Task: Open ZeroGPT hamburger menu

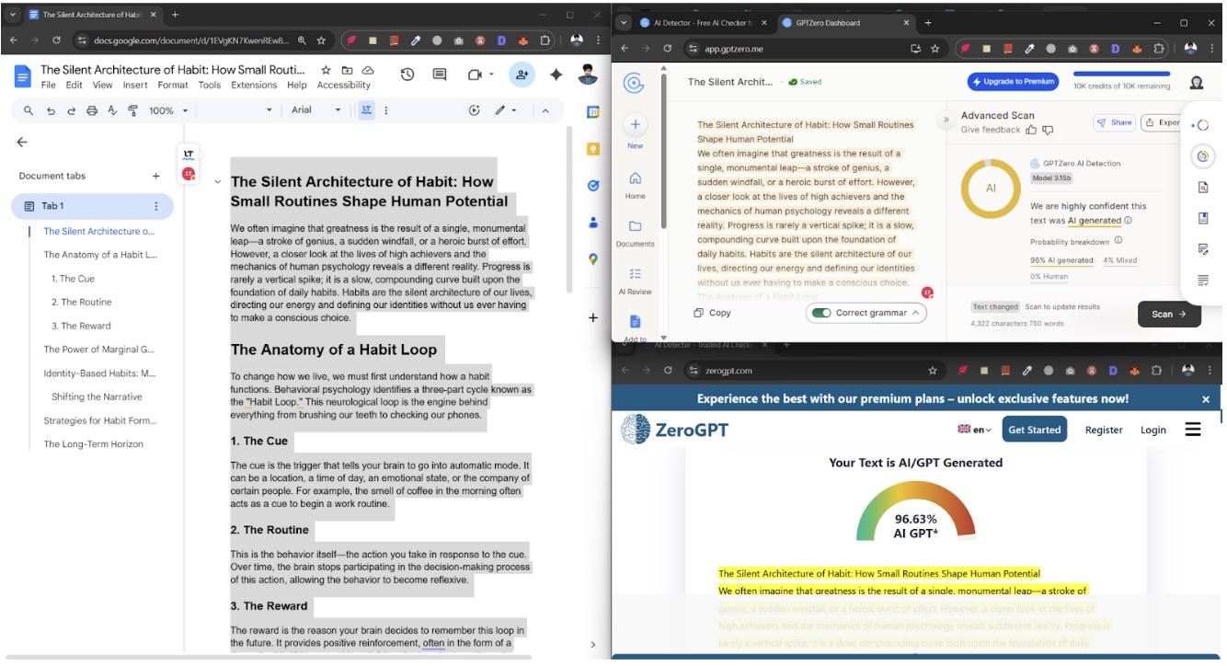Action: click(1193, 430)
